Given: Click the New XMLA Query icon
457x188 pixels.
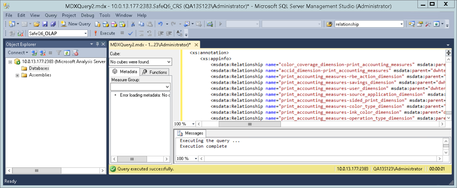Looking at the screenshot, I should click(122, 24).
